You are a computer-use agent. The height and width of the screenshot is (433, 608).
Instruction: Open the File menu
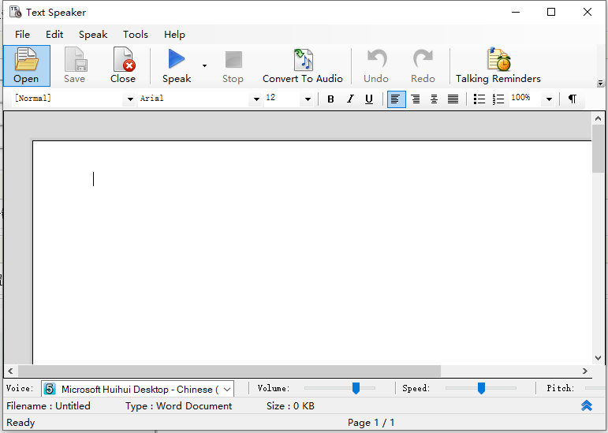[x=23, y=35]
